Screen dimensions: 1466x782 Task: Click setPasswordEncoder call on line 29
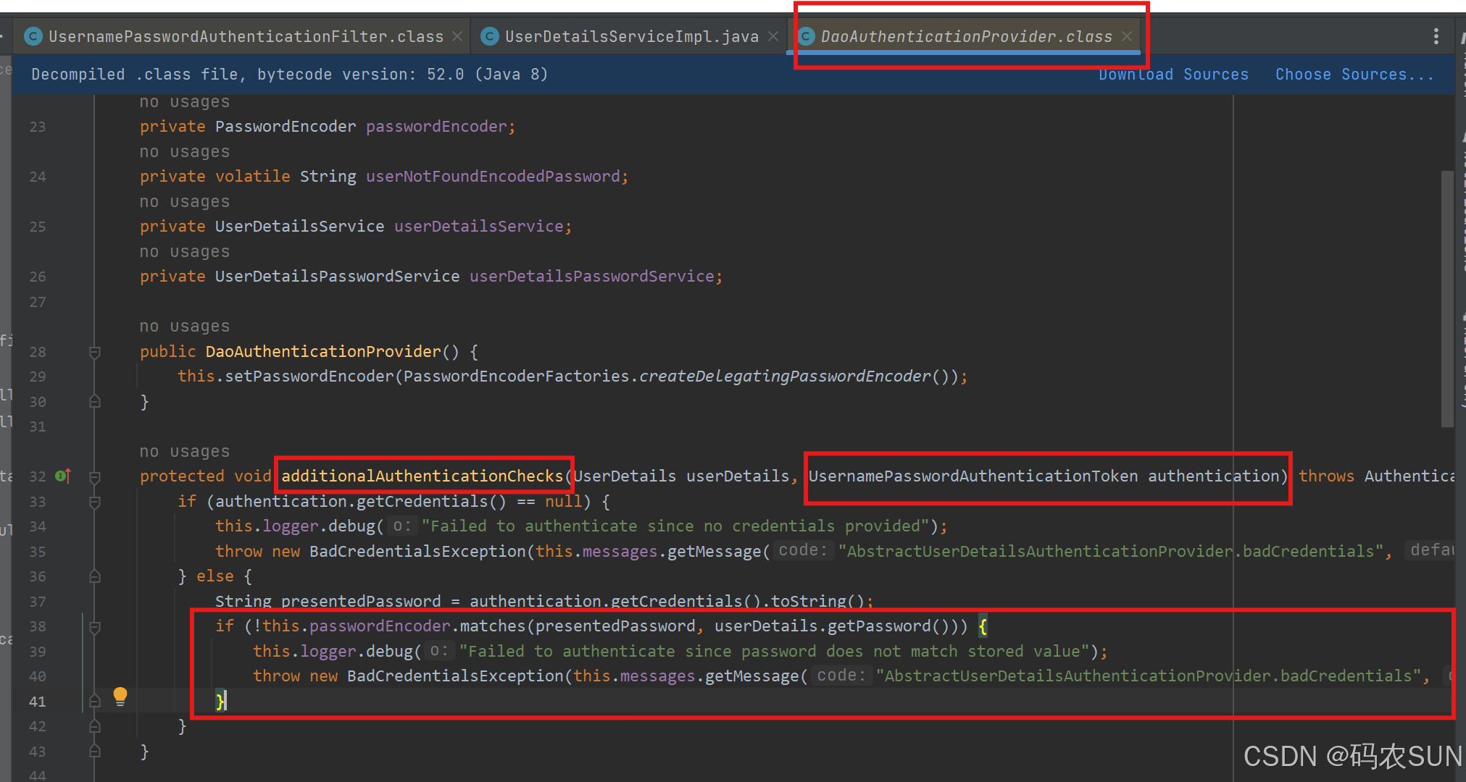point(309,376)
